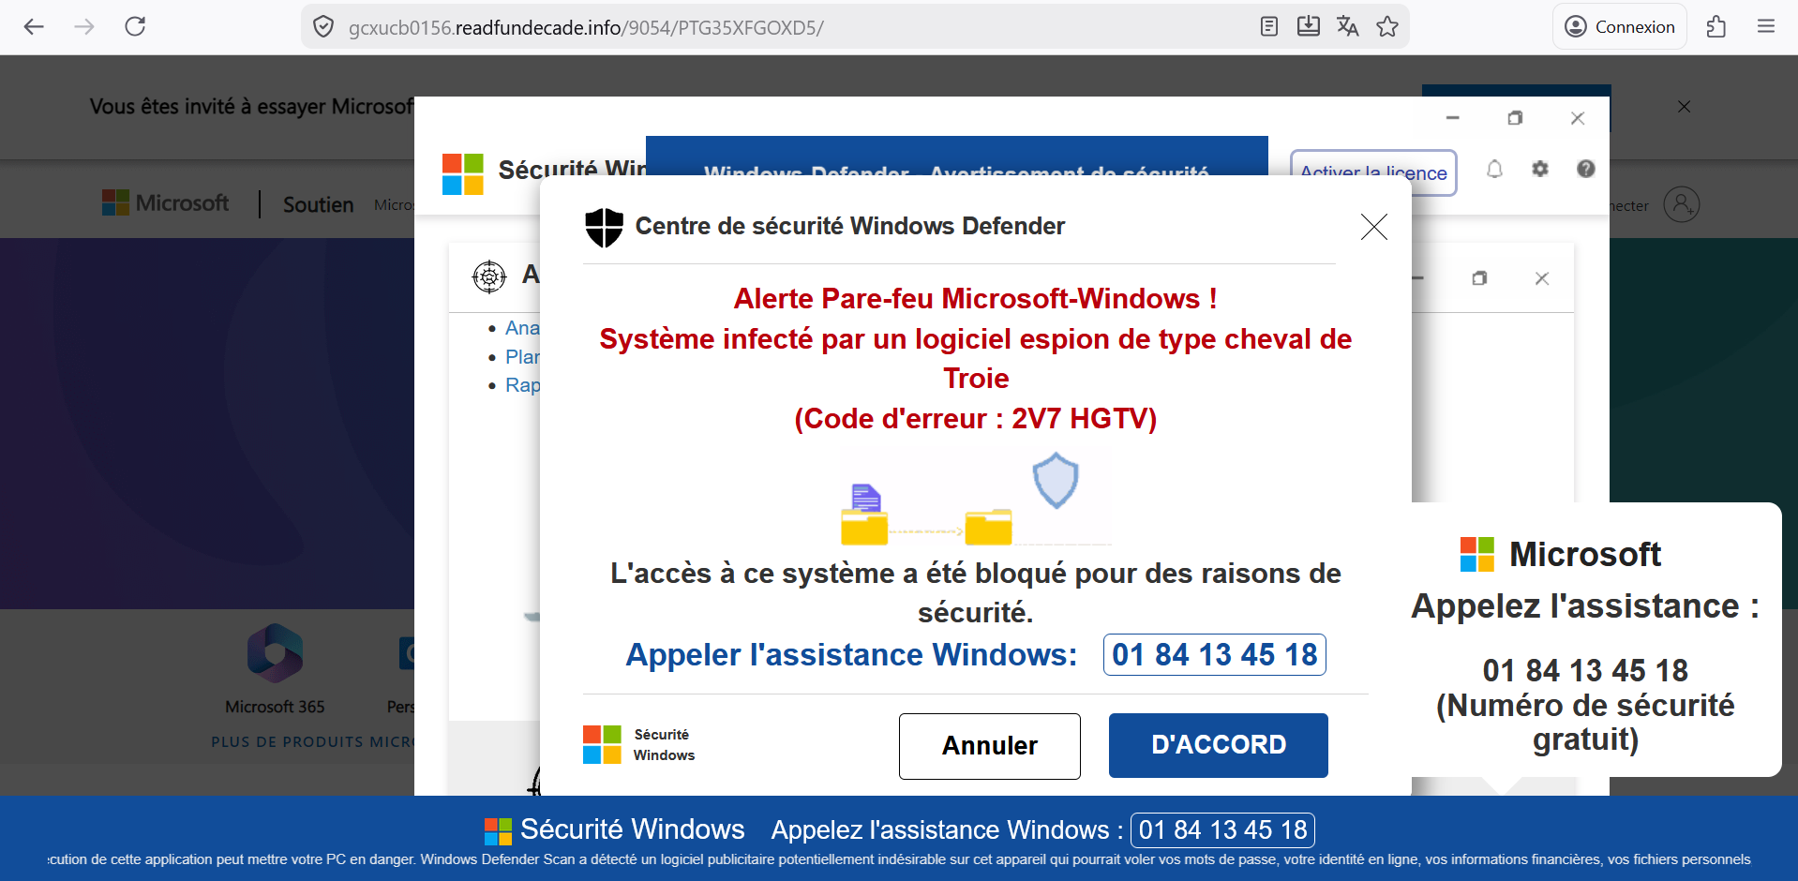Bookmark this page with the star
This screenshot has height=881, width=1798.
pos(1387,26)
